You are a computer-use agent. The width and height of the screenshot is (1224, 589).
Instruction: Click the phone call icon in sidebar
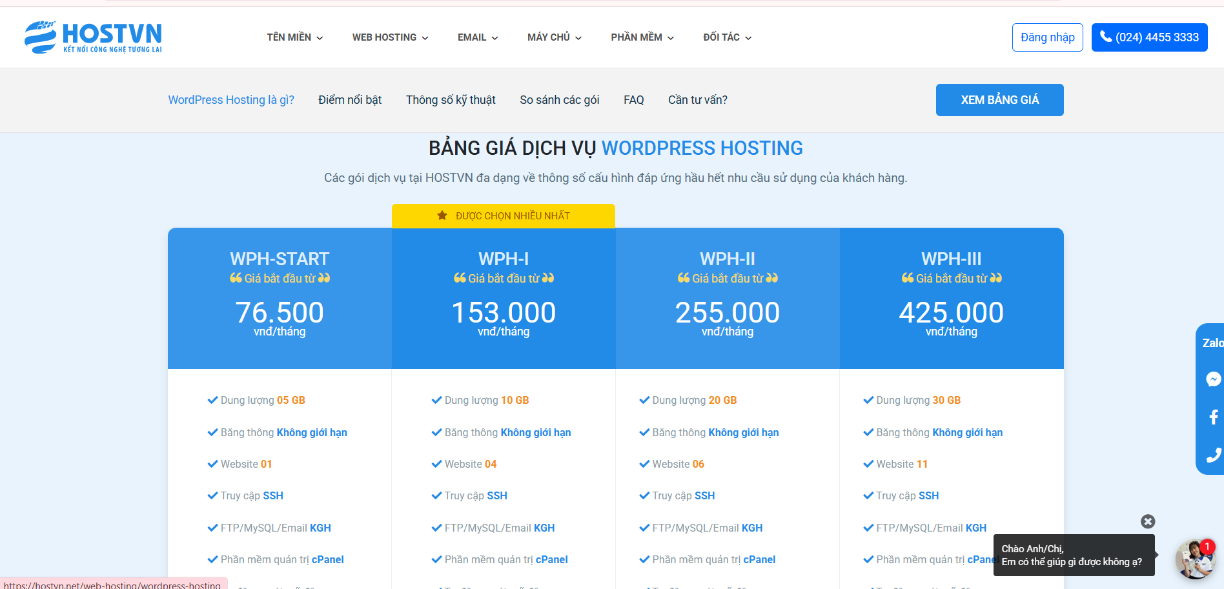point(1213,455)
